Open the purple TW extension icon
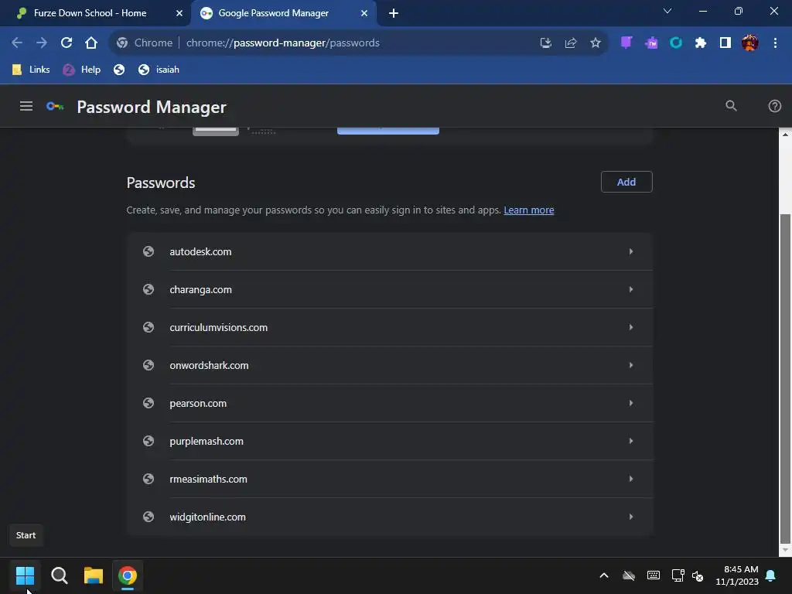The image size is (792, 594). (x=651, y=43)
